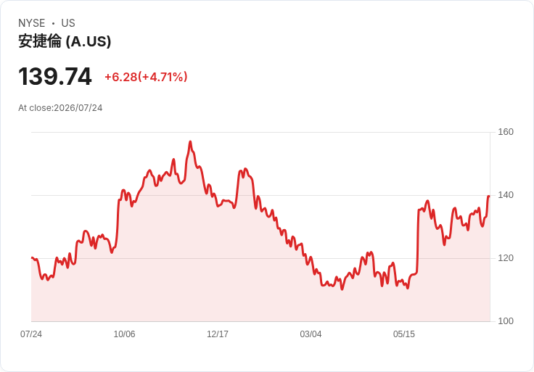
Task: Click the 120 y-axis value label
Action: (506, 258)
